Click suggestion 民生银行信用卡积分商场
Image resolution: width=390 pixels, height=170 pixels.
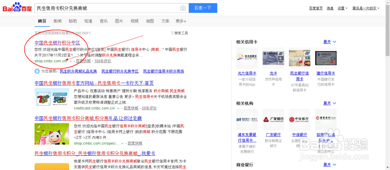tap(164, 71)
